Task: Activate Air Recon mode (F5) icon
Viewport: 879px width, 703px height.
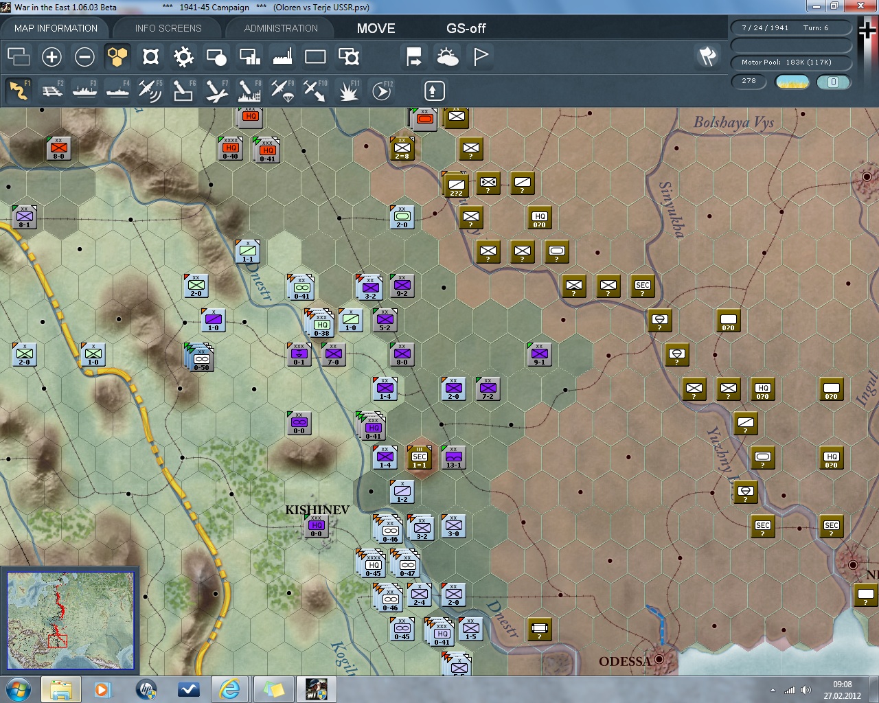Action: pyautogui.click(x=150, y=90)
